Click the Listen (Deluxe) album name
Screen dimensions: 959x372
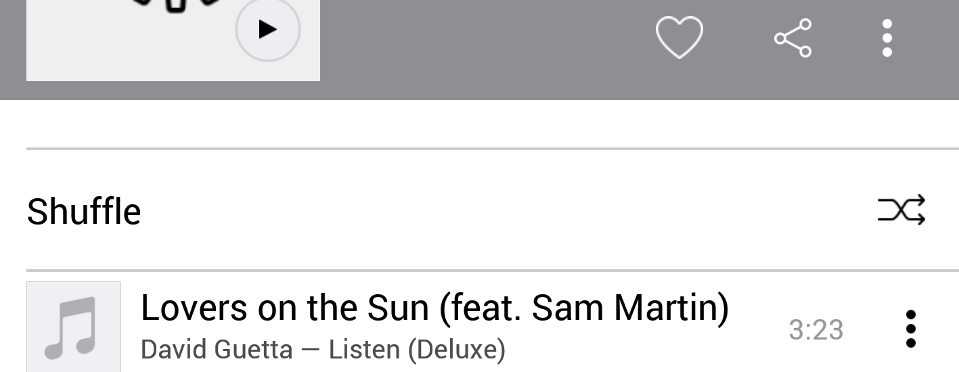[x=417, y=350]
